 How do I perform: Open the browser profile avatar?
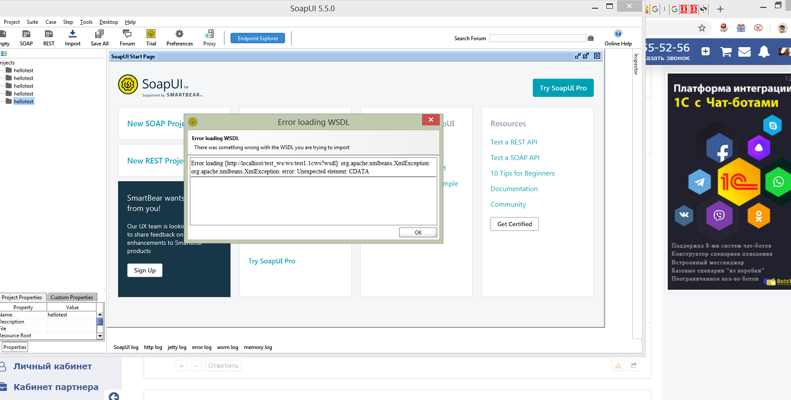[x=782, y=28]
